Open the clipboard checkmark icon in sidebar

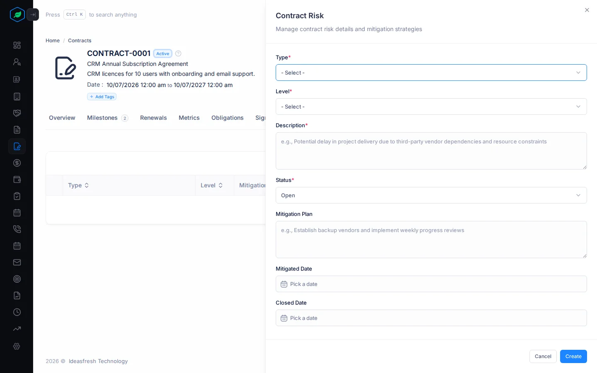tap(17, 196)
